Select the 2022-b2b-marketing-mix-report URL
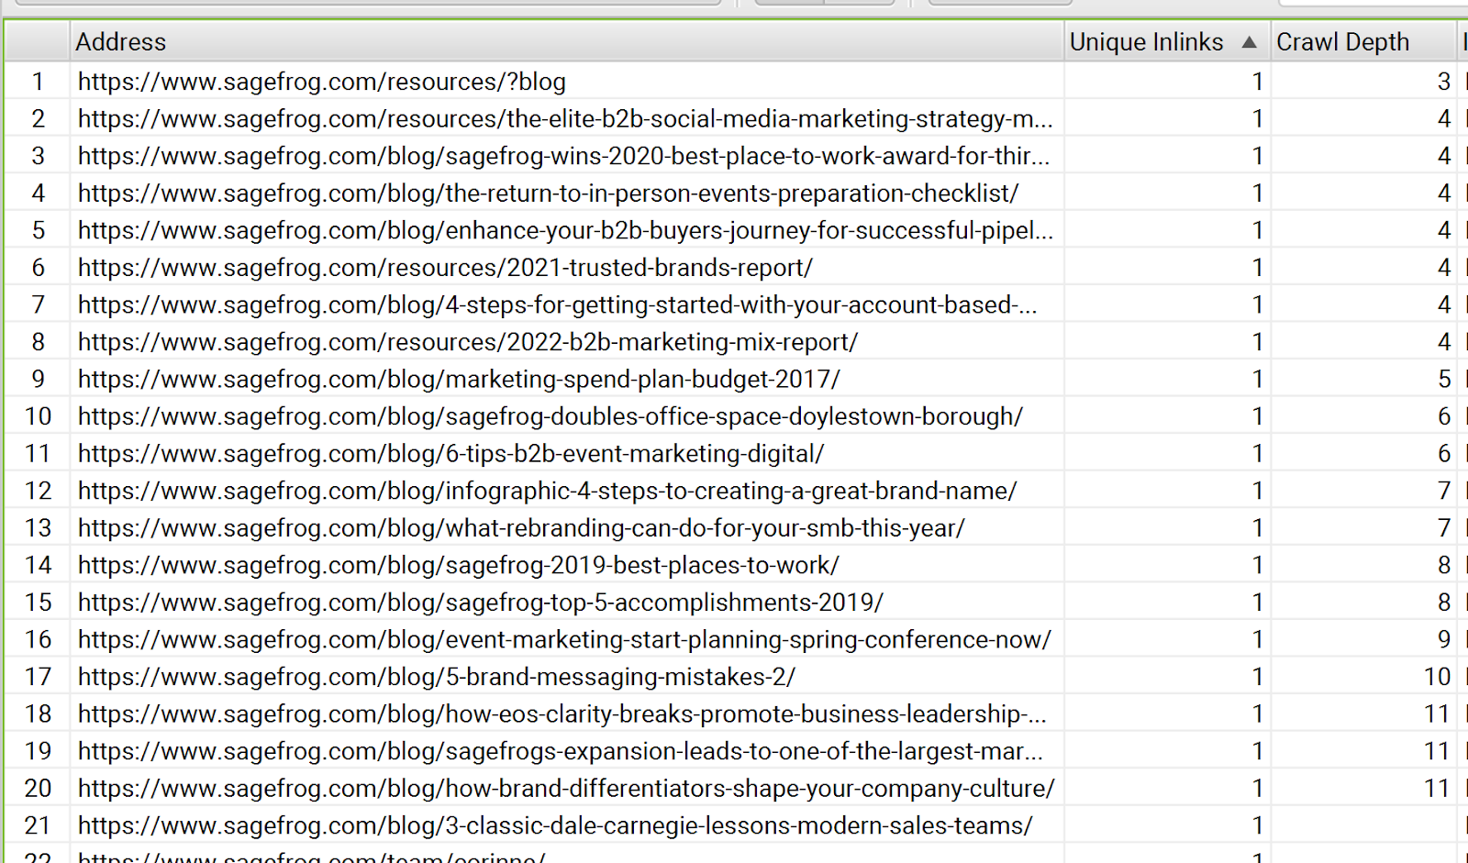The height and width of the screenshot is (863, 1468). 468,342
